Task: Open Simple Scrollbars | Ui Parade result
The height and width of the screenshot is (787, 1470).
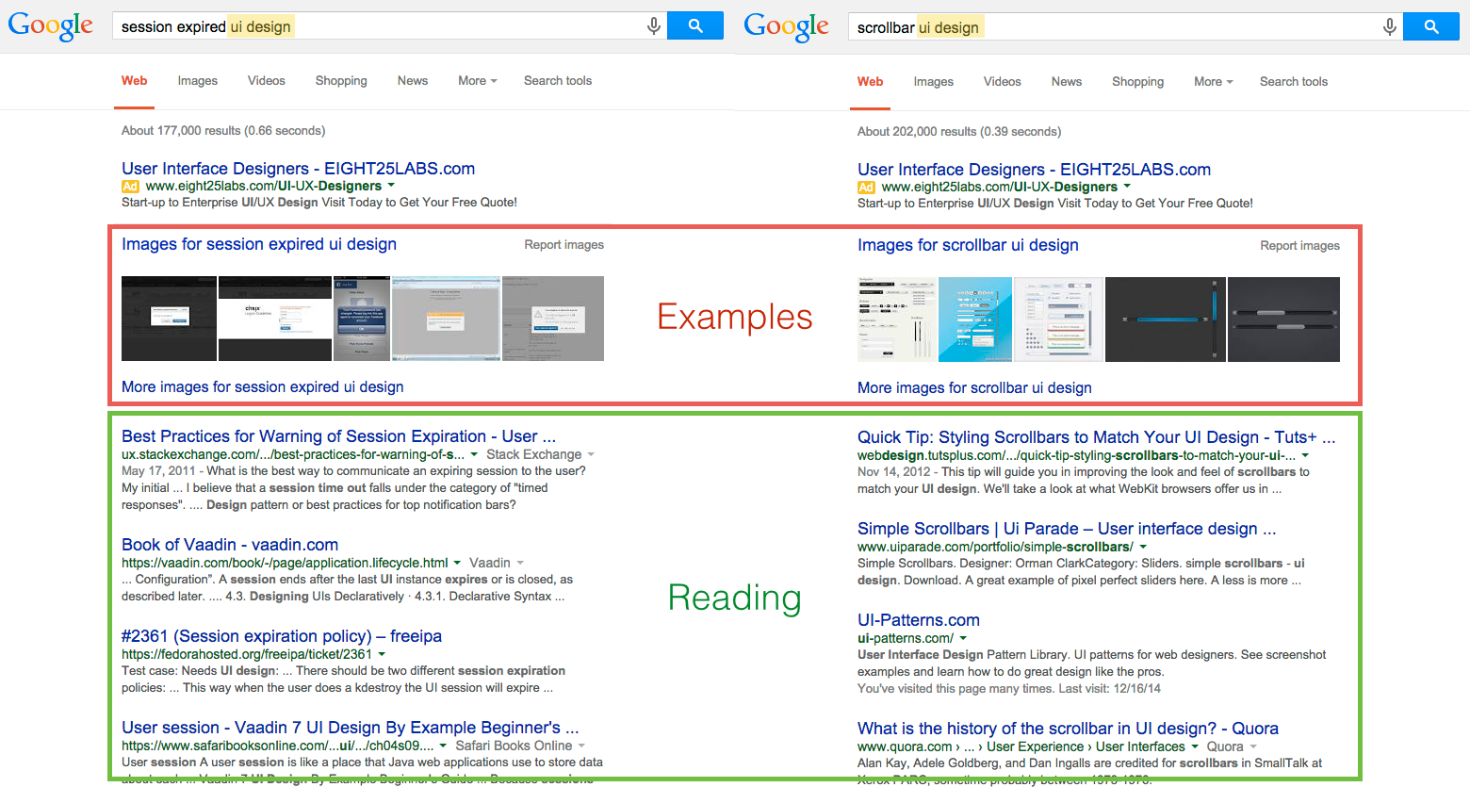Action: [1067, 529]
